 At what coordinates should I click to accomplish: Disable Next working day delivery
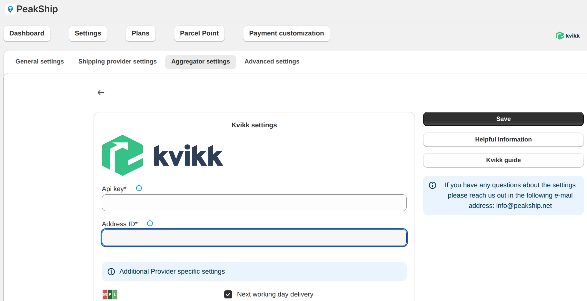click(x=228, y=294)
